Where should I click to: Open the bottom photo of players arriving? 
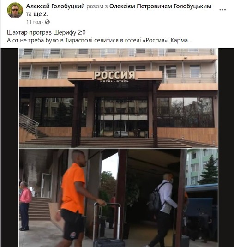[119, 198]
